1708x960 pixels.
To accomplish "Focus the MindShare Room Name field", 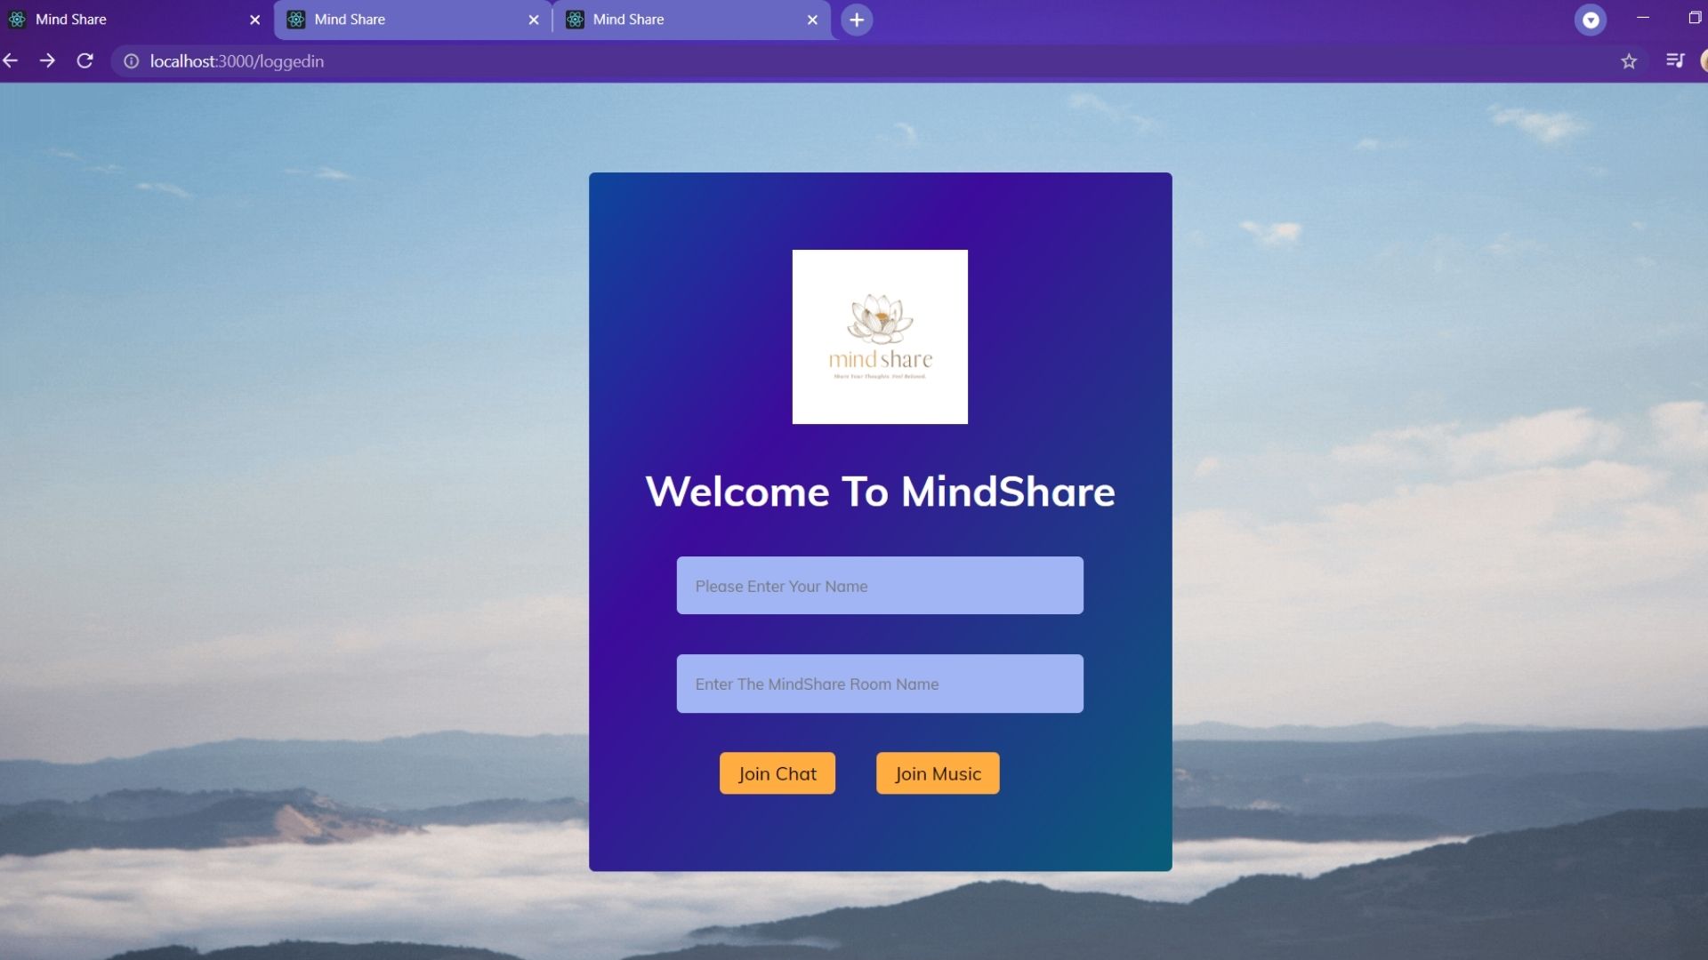I will [x=879, y=684].
